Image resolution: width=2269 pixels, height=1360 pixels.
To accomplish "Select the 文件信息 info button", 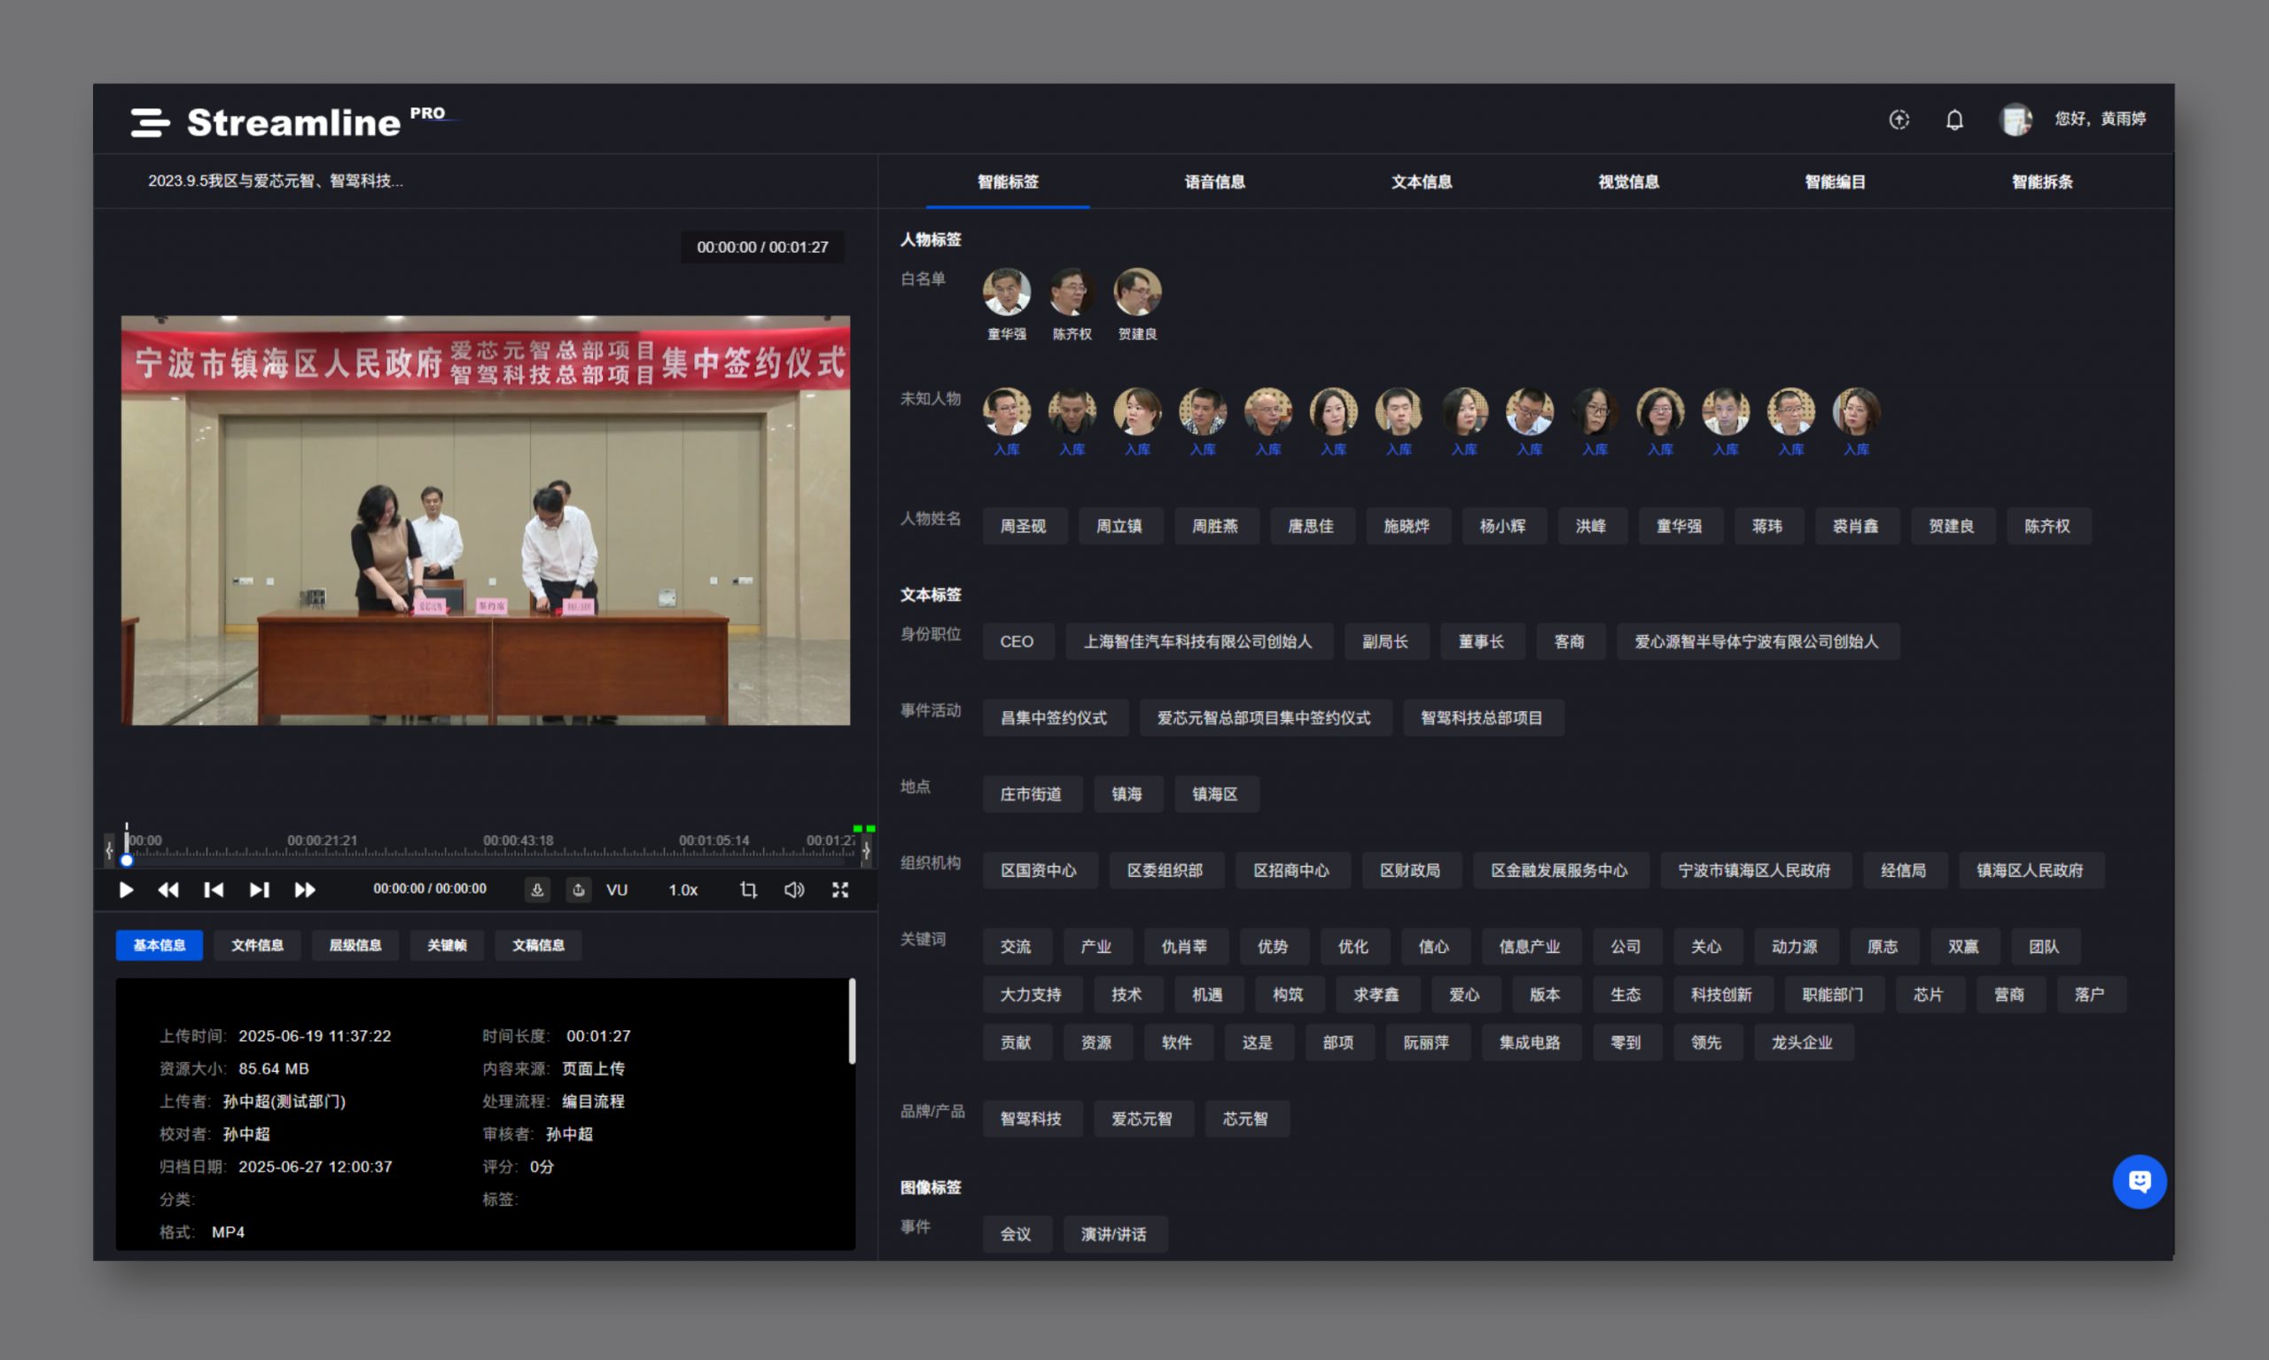I will pyautogui.click(x=256, y=945).
